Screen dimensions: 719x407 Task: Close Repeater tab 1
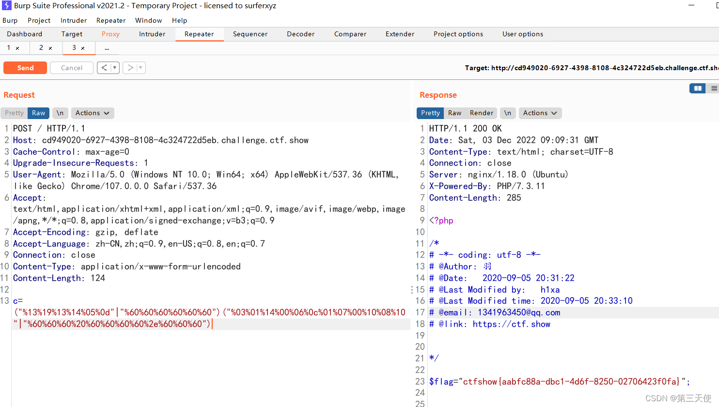pyautogui.click(x=17, y=48)
